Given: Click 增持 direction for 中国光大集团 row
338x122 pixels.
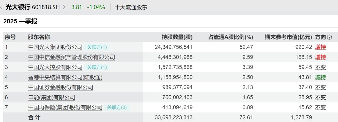Looking at the screenshot, I should click(321, 47).
